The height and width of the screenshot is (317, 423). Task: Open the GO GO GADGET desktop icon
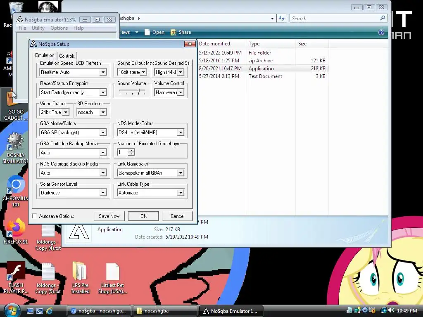click(x=15, y=104)
